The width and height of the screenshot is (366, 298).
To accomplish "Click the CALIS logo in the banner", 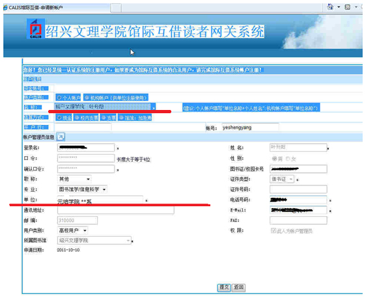I will [x=36, y=29].
